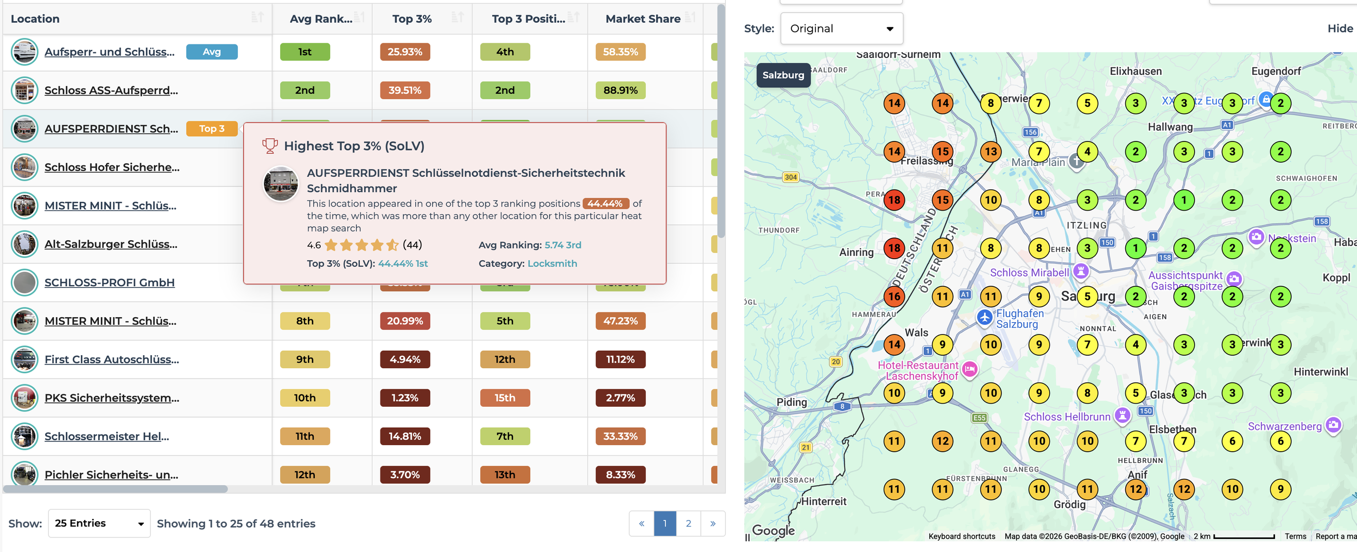1357x552 pixels.
Task: Sort by Top 3% column
Action: coord(458,18)
